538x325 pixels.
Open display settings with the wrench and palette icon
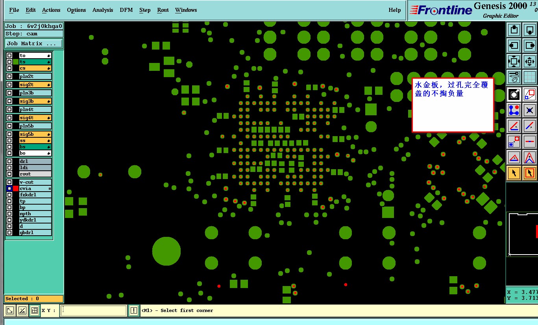514,77
